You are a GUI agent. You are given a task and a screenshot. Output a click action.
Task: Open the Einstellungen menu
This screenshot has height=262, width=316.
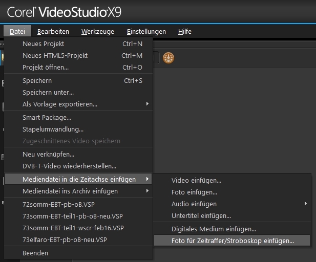(146, 32)
